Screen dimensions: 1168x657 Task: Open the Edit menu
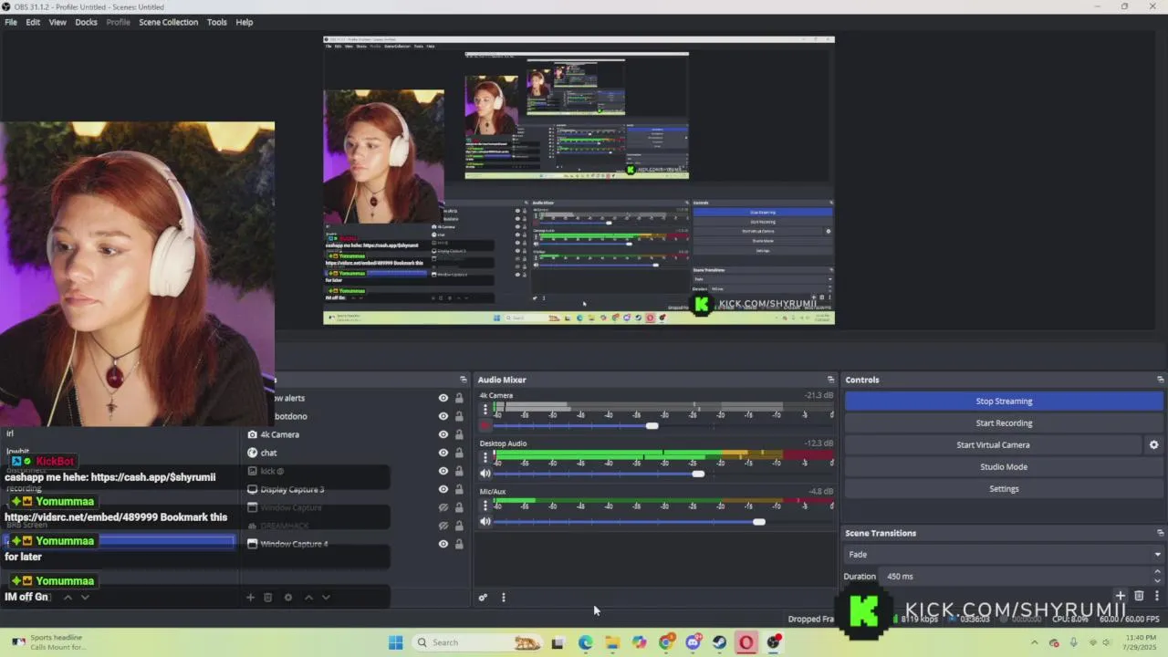point(33,22)
